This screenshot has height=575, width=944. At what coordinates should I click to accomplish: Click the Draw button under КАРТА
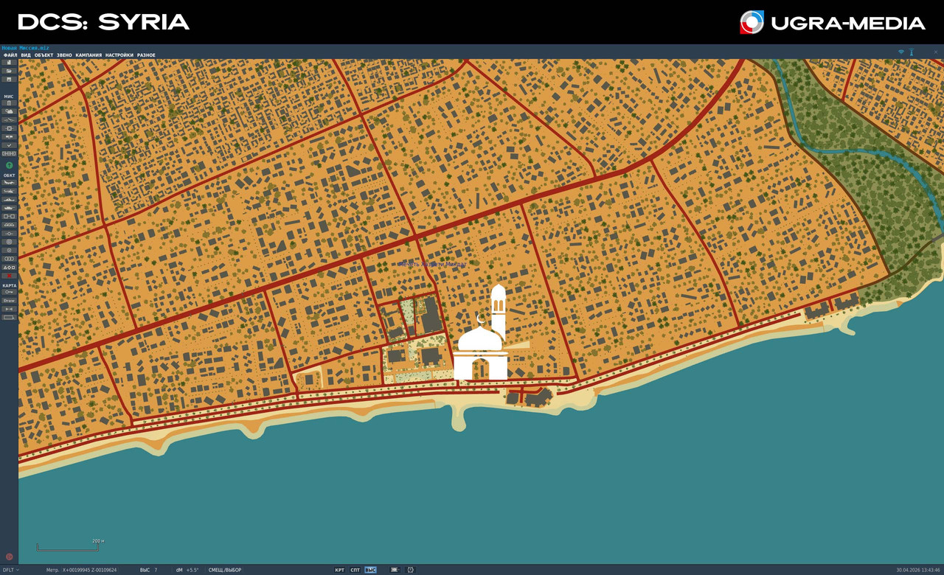coord(10,301)
